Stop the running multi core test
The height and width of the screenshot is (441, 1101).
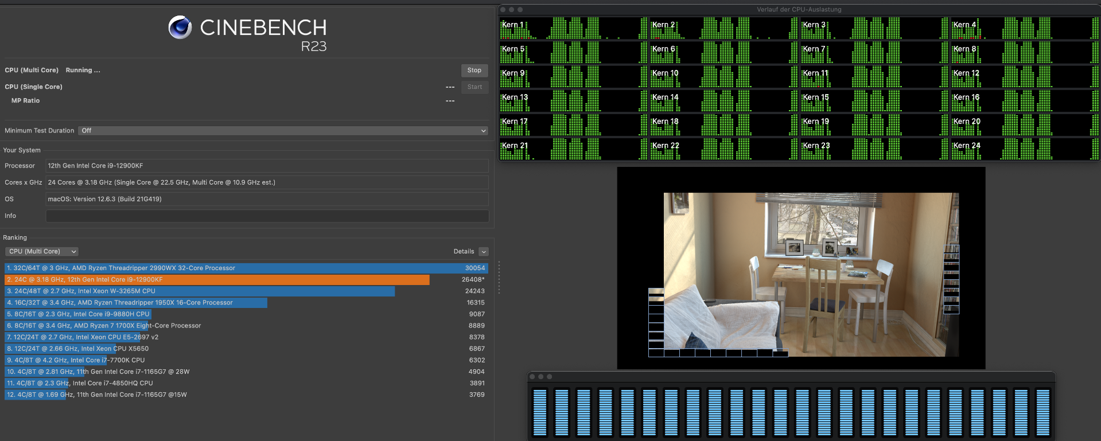click(x=474, y=71)
